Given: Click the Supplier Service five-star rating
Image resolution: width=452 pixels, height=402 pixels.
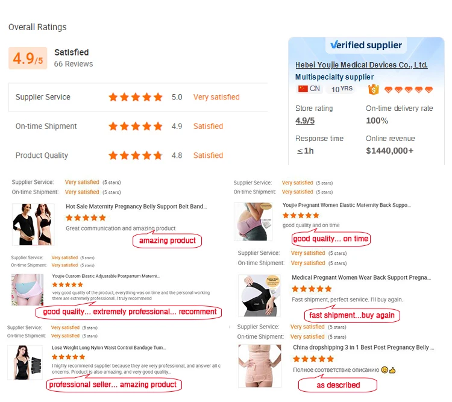Looking at the screenshot, I should point(136,97).
